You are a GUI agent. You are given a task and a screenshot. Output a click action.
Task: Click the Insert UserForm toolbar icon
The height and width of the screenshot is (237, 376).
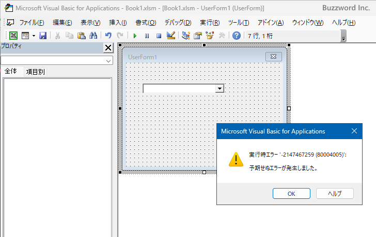tap(25, 36)
